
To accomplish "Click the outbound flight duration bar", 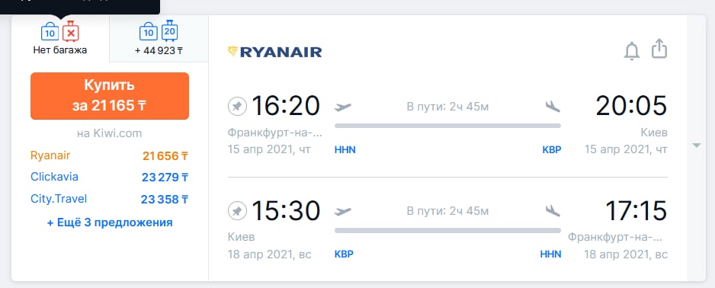I will tap(447, 126).
